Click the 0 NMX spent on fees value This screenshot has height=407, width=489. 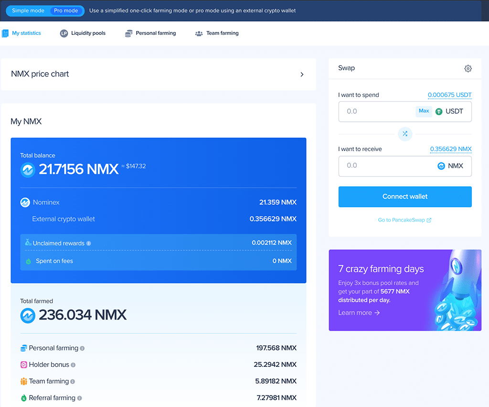pos(282,261)
